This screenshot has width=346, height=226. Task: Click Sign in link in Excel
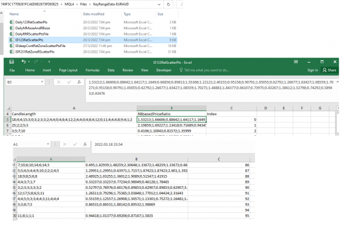313,70
